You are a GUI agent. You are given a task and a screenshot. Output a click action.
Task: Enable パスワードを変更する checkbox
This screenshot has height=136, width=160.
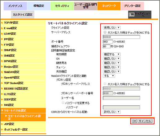[63, 103]
